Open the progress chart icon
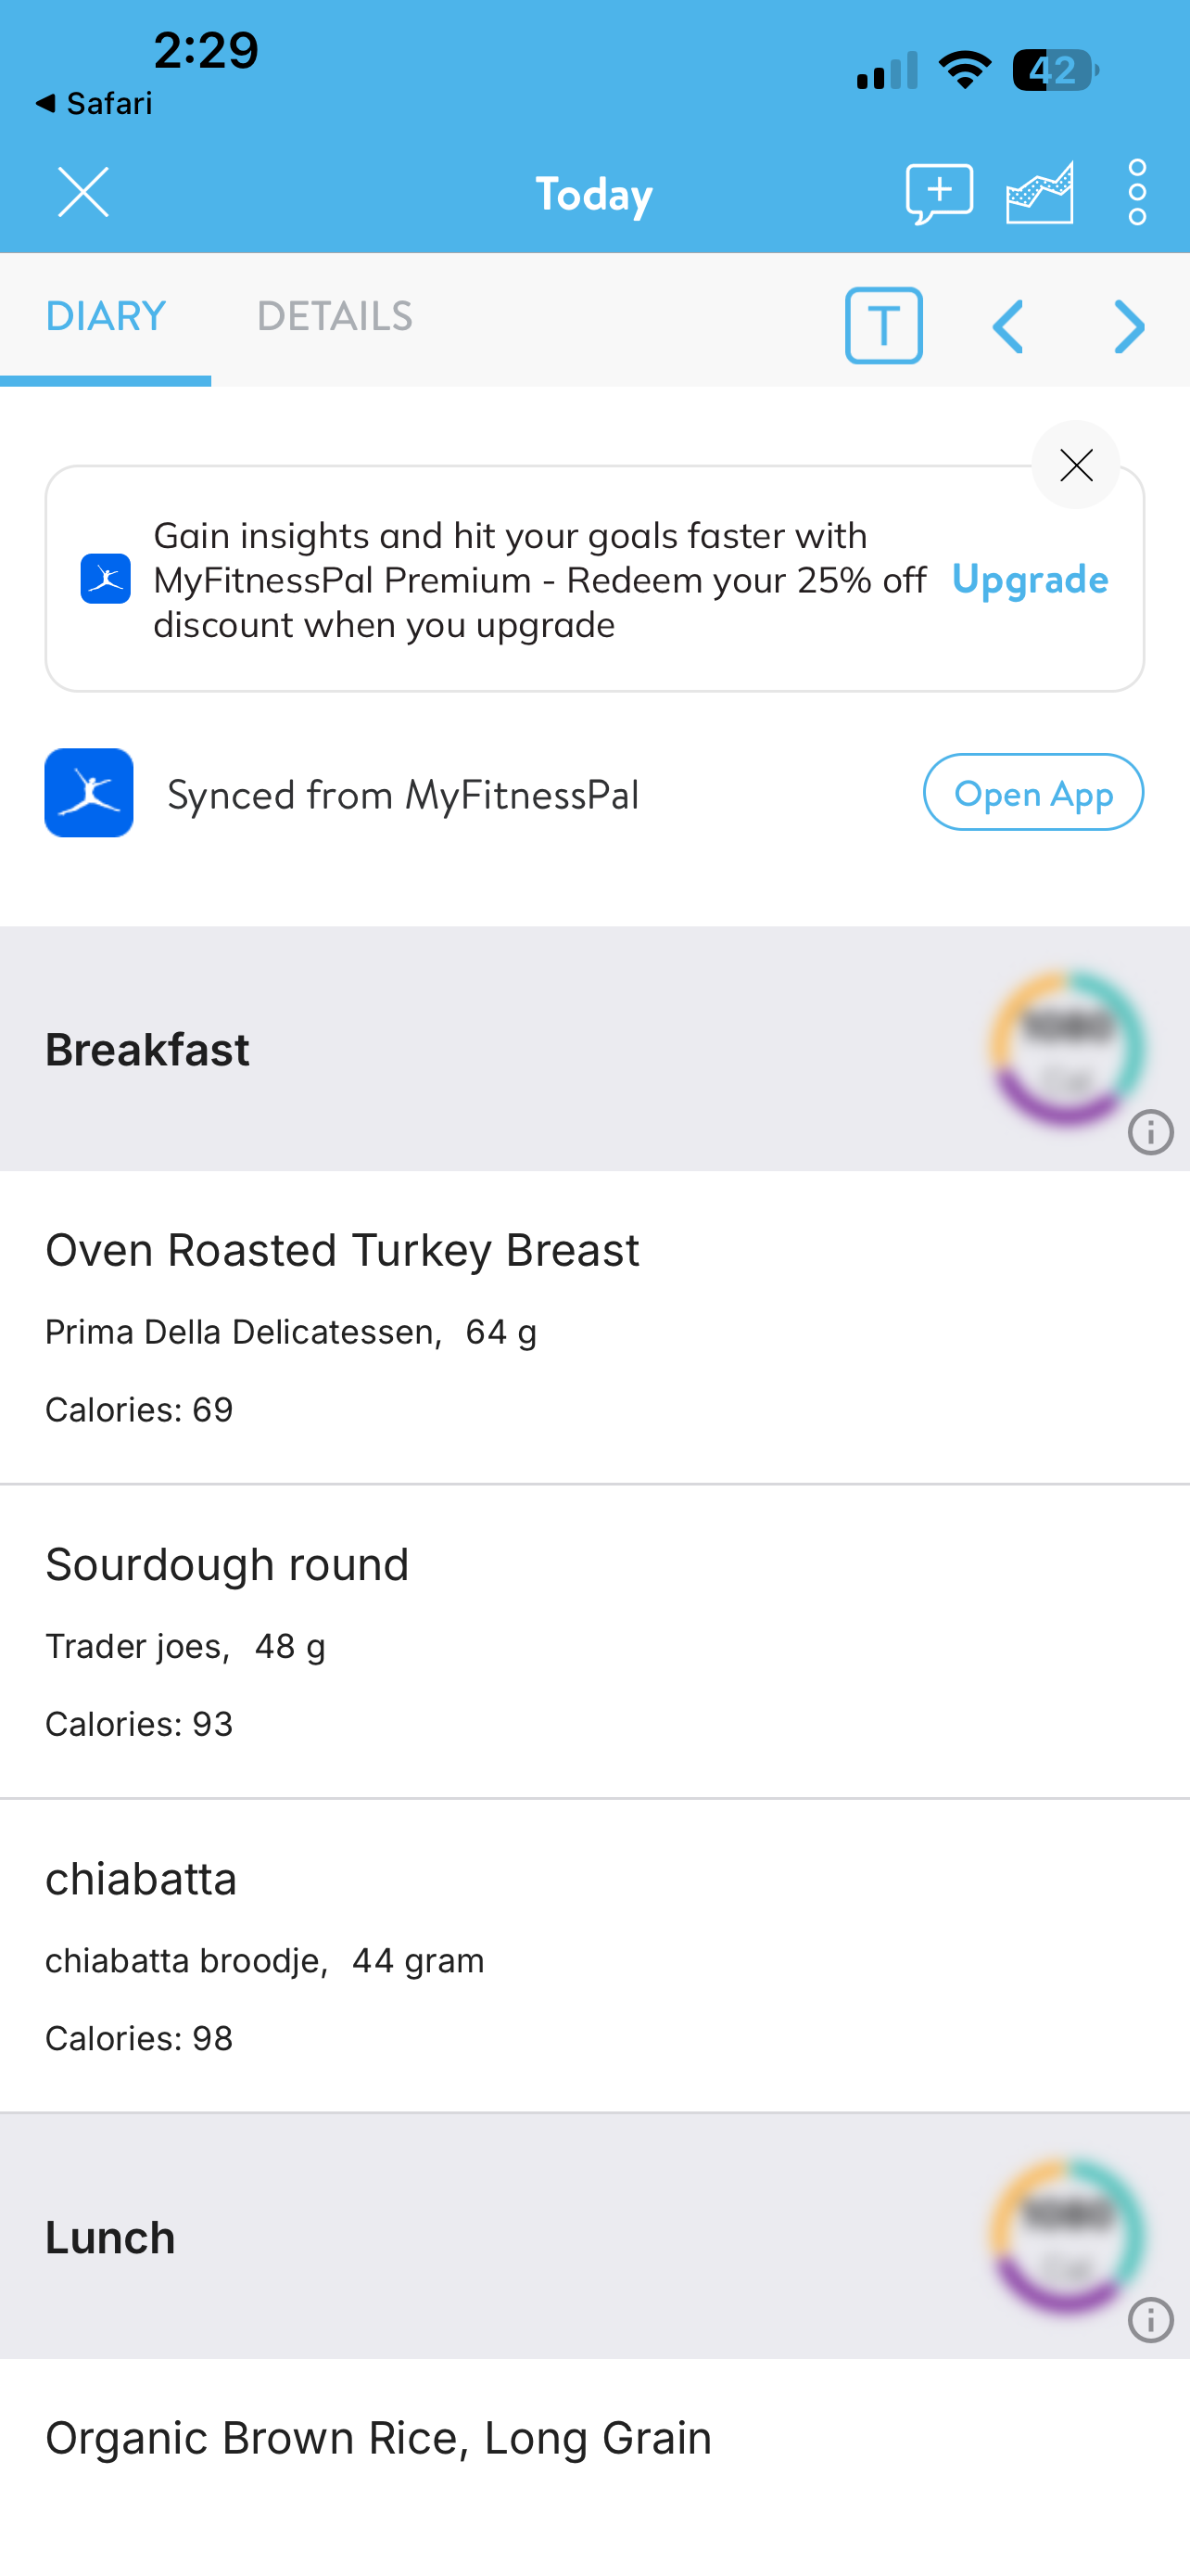The image size is (1190, 2576). [1039, 193]
